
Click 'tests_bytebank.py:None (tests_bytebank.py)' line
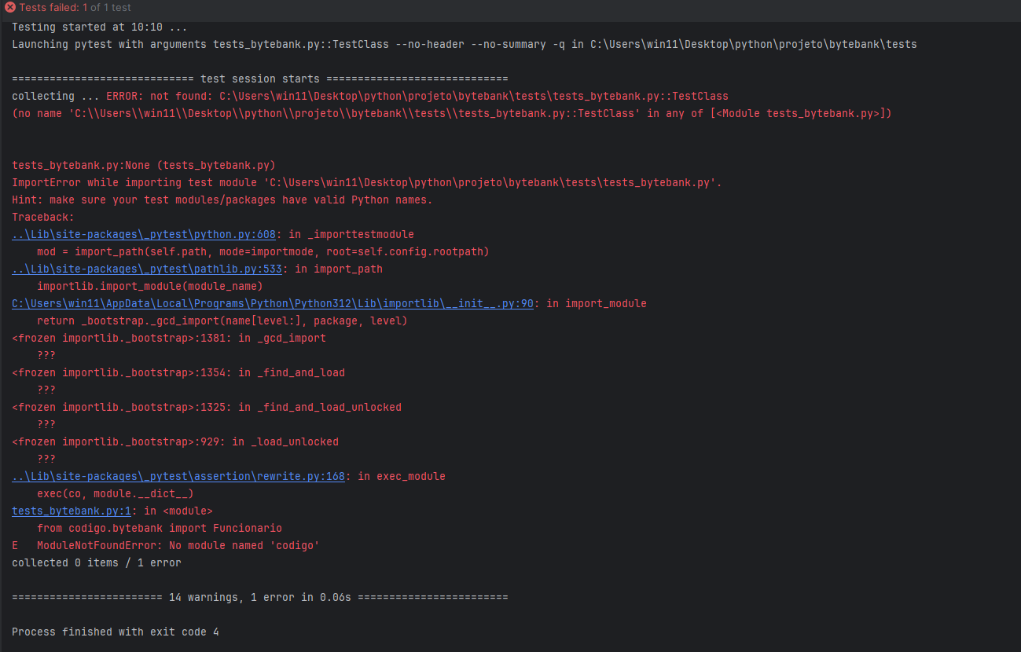(x=144, y=165)
